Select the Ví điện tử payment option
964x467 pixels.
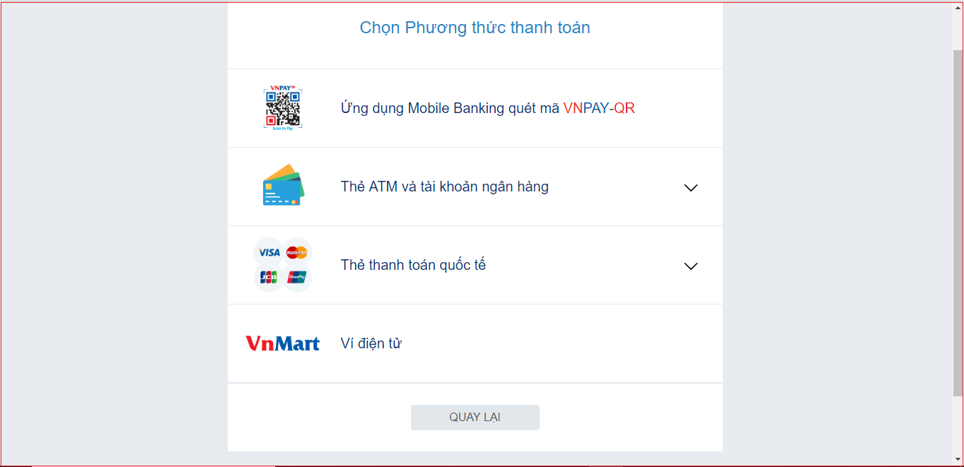(475, 343)
